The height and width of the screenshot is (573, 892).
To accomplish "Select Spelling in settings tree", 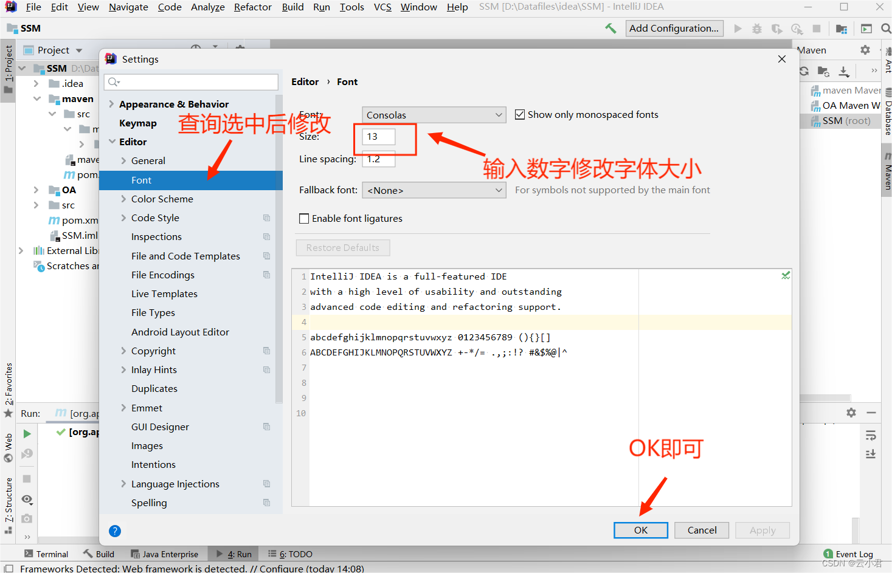I will pos(149,503).
